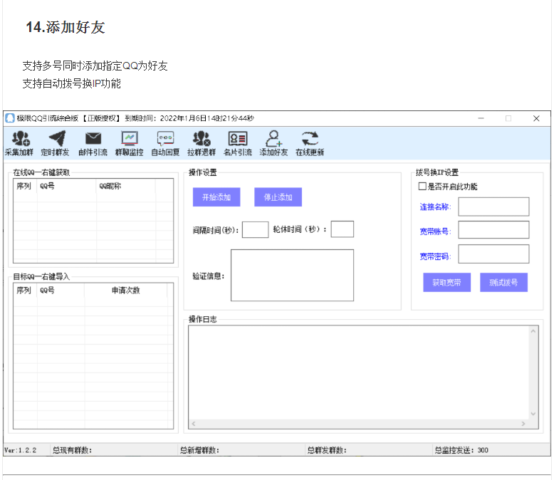Click the 总现有群数 status entry
Screen dimensions: 554x480
[x=72, y=450]
